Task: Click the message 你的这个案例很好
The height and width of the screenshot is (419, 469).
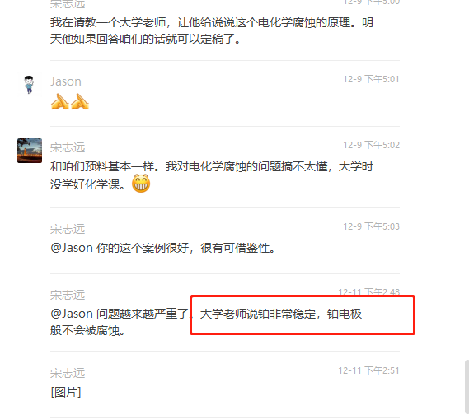Action: click(163, 248)
